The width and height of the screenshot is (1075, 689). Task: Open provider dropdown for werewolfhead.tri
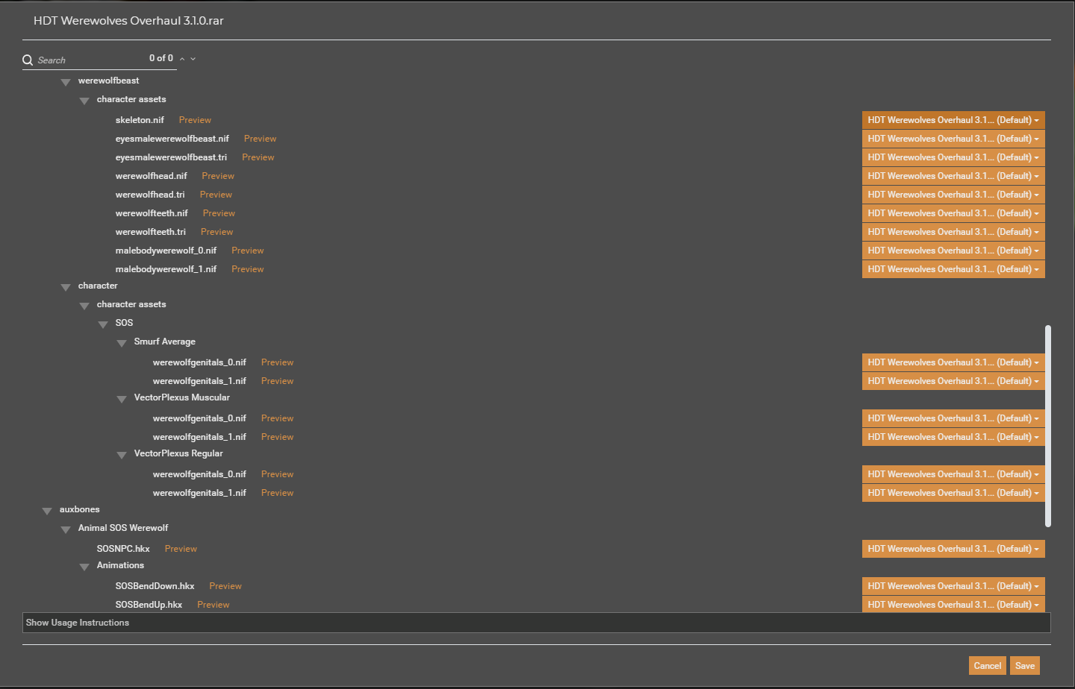click(x=953, y=195)
